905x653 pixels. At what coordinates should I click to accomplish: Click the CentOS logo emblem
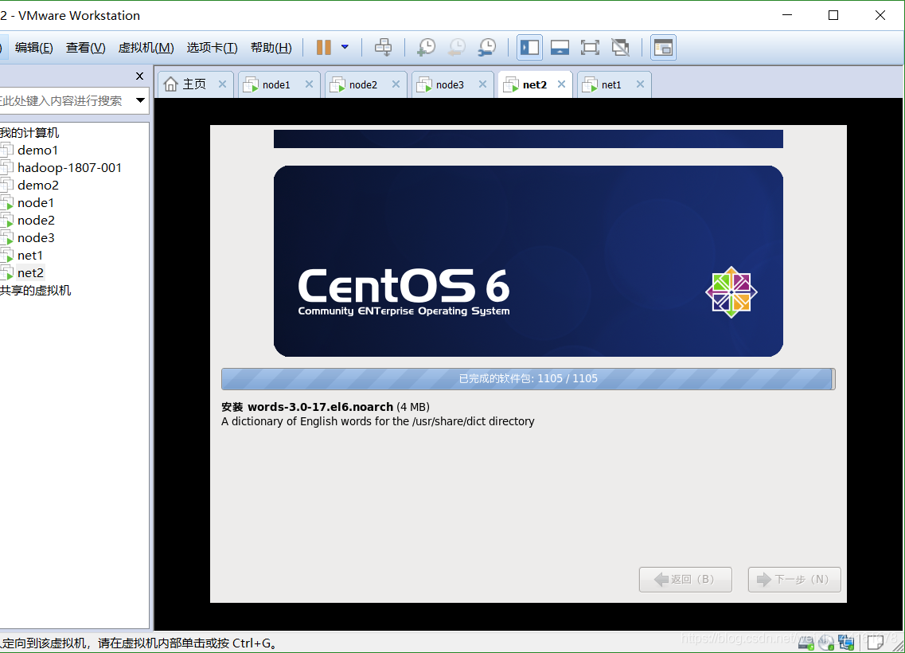point(731,292)
